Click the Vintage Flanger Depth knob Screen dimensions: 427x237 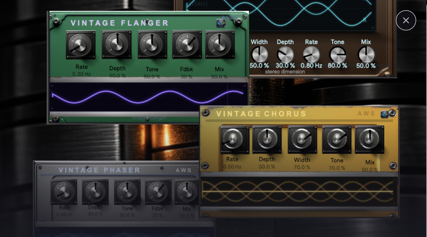pyautogui.click(x=117, y=44)
